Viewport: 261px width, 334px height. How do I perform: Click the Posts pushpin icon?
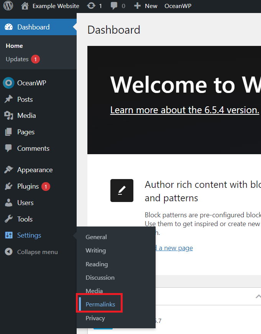pyautogui.click(x=8, y=99)
